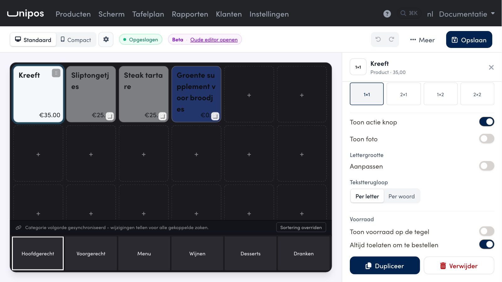Click the undo arrow icon
502x282 pixels.
click(x=378, y=39)
